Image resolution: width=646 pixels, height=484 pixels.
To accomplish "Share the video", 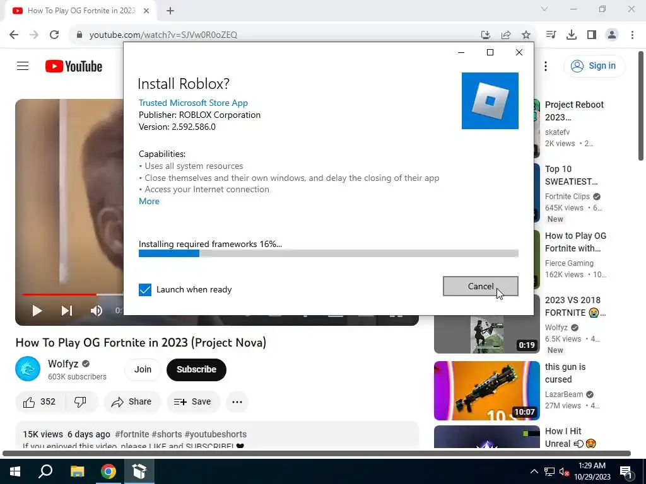I will tap(132, 401).
